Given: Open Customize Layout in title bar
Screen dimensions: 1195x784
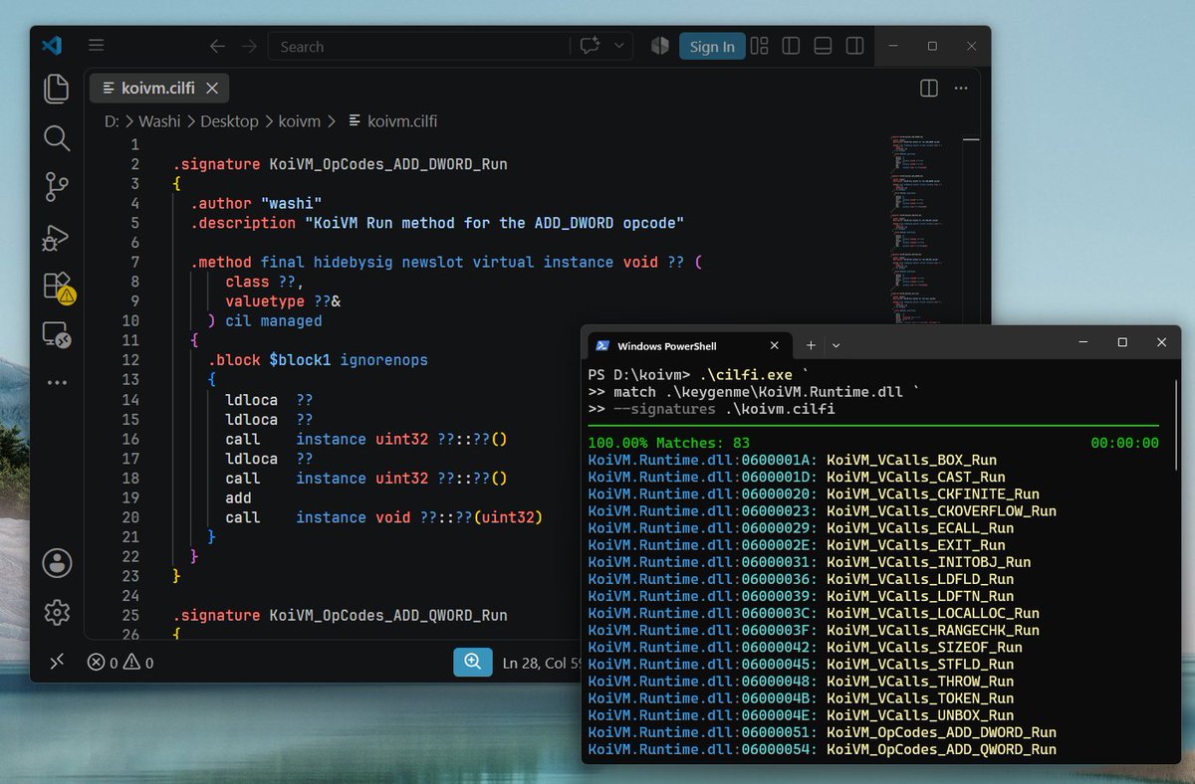Looking at the screenshot, I should pos(760,46).
